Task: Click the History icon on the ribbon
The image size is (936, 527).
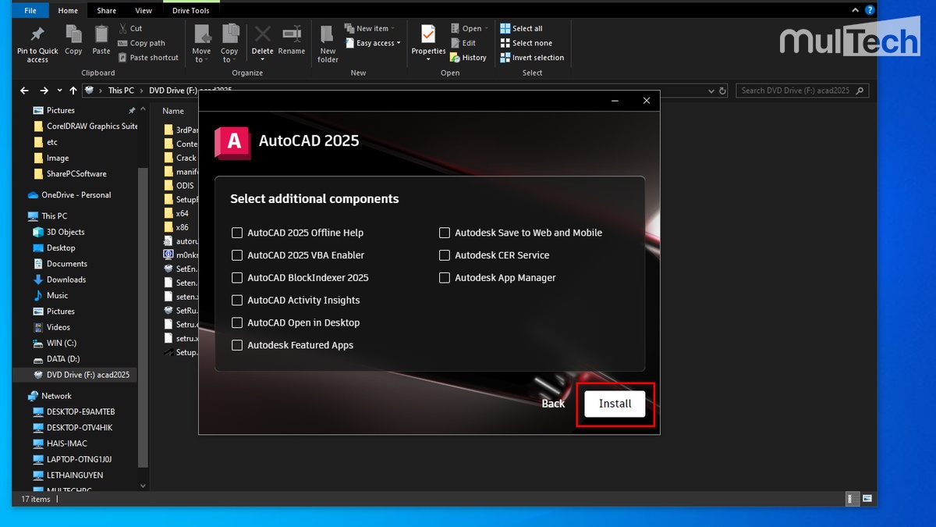Action: coord(469,57)
